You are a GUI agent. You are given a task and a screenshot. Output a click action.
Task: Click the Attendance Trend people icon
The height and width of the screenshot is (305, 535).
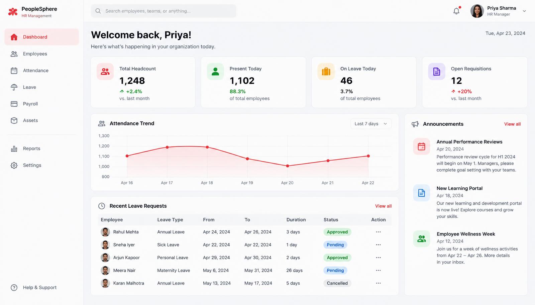tap(102, 123)
